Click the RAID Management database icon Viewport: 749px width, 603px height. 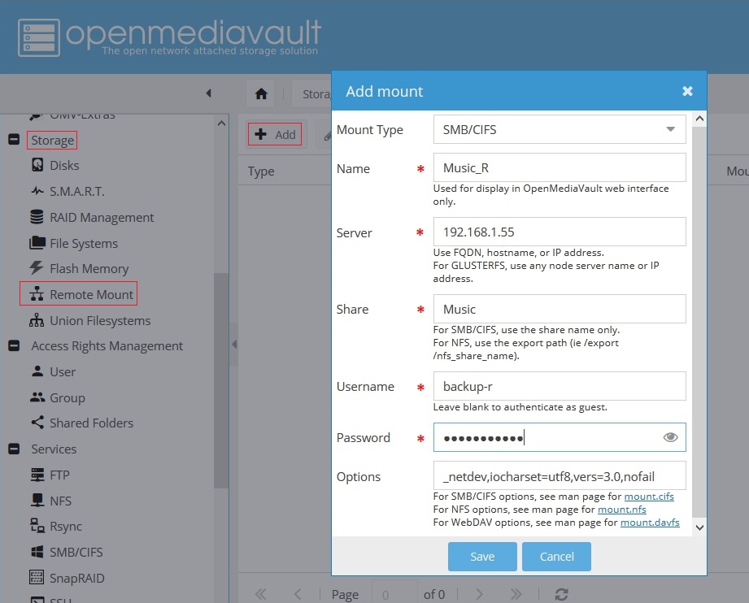pos(37,218)
